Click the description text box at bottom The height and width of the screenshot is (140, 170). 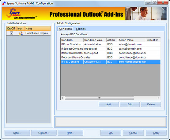[x=111, y=122]
